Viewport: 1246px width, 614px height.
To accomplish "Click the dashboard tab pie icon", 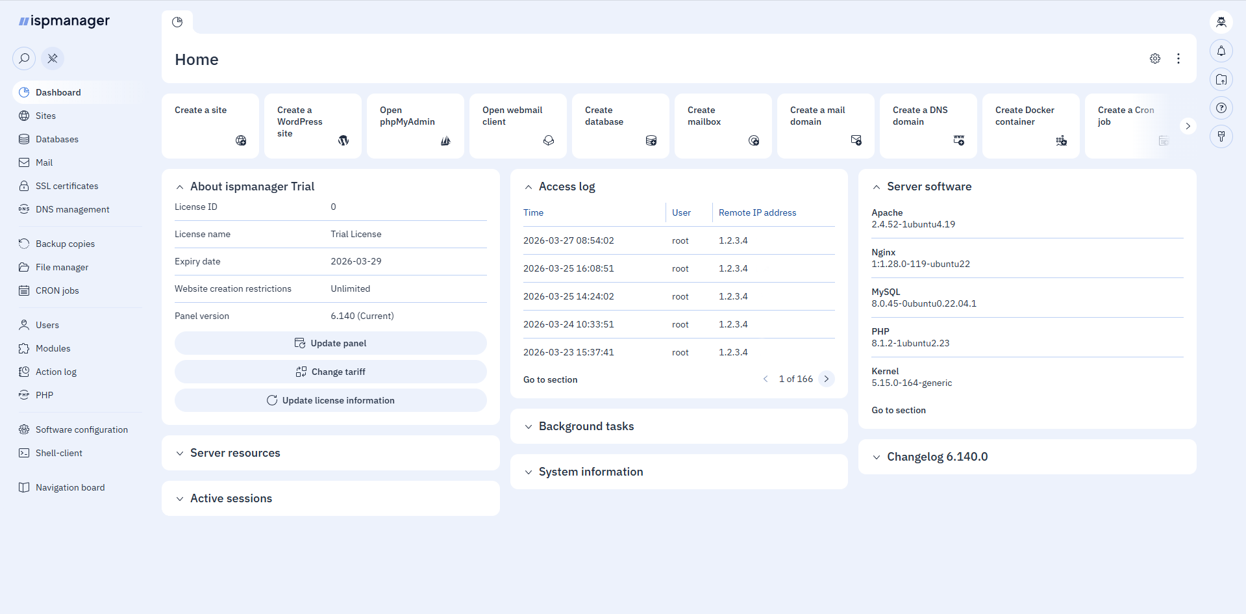I will [177, 22].
